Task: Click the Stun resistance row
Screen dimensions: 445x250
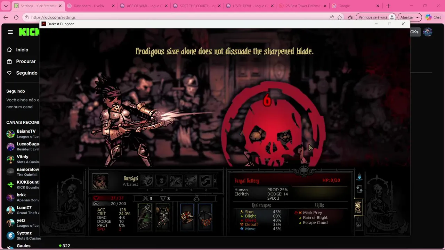Action: pos(261,212)
